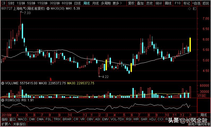Open the 多周期 multi-period view
This screenshot has width=211, height=127.
(x=106, y=3)
